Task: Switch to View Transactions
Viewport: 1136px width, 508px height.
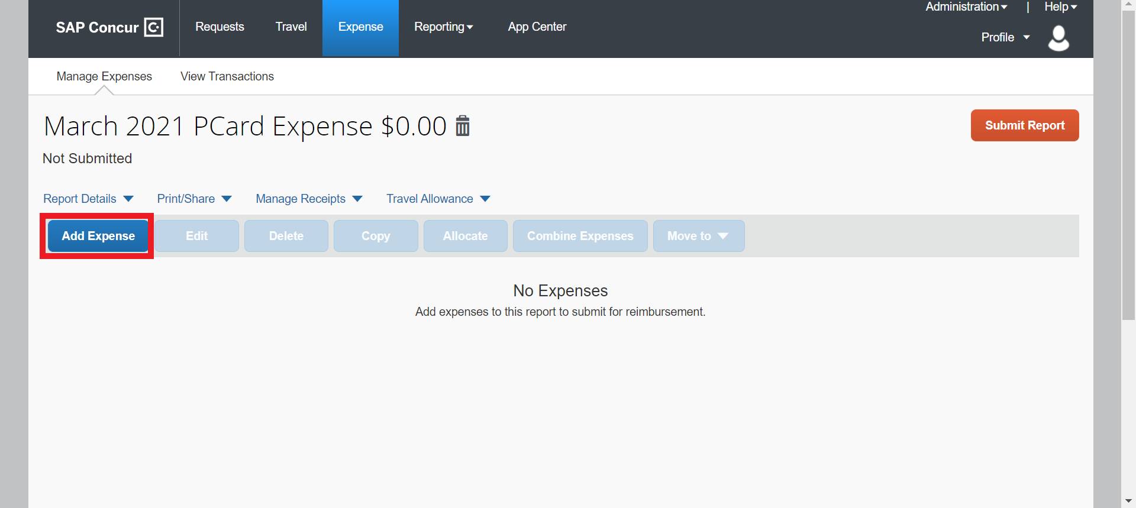Action: tap(227, 76)
